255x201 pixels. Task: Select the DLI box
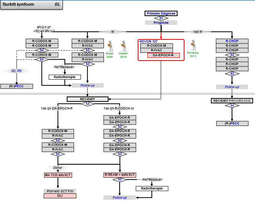click(x=60, y=196)
